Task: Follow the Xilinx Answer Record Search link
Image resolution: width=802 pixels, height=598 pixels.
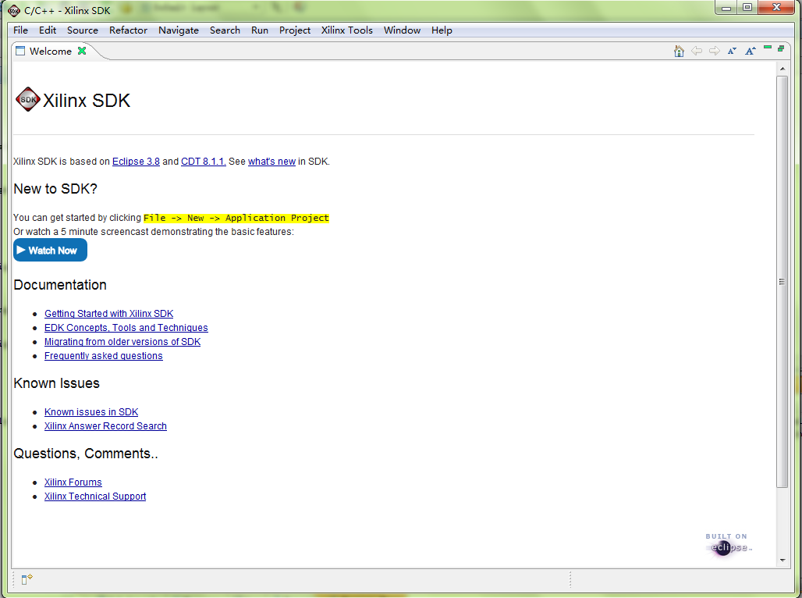Action: click(105, 426)
